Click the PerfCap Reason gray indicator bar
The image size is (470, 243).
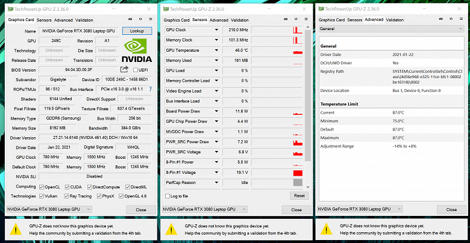(298, 182)
